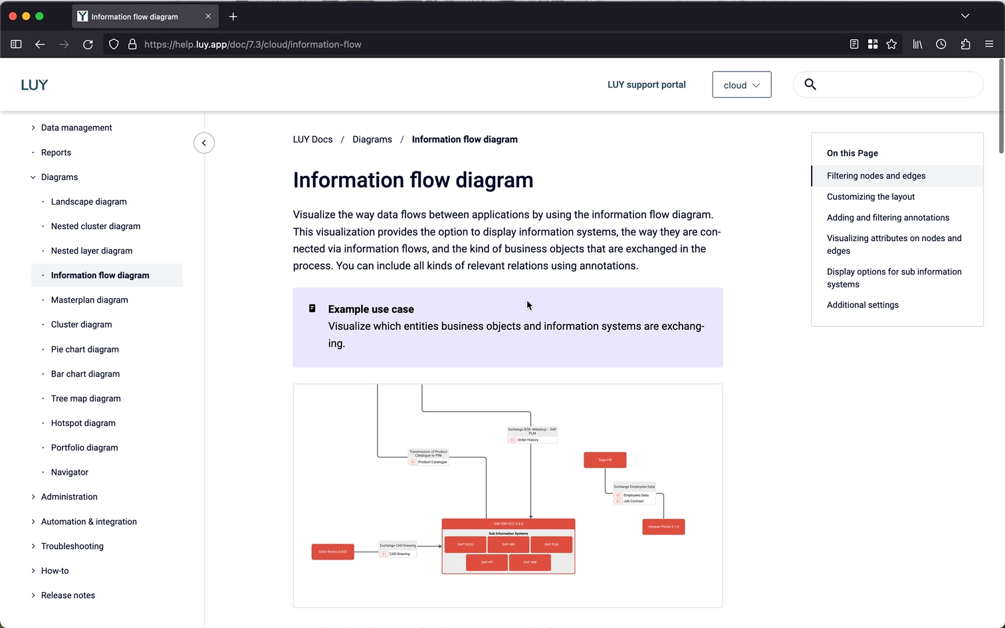Viewport: 1005px width, 628px height.
Task: Expand the Administration section
Action: (33, 497)
